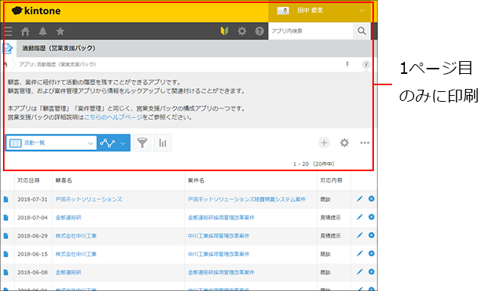Click the 対応内容 column header
Screen dimensions: 491x291
coord(332,180)
